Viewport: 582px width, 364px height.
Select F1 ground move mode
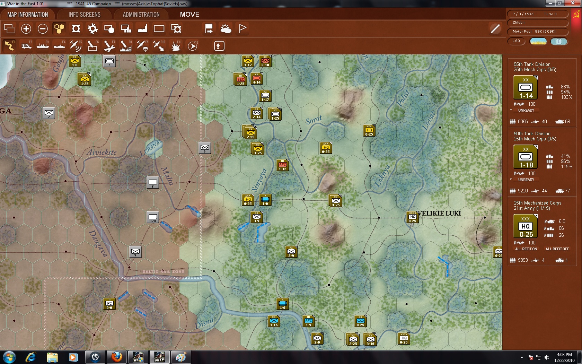tap(9, 46)
